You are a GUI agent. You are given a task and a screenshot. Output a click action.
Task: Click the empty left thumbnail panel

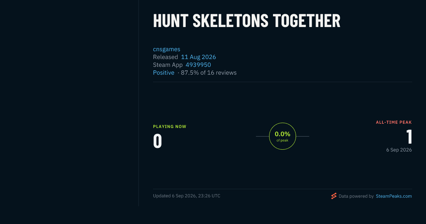click(69, 103)
